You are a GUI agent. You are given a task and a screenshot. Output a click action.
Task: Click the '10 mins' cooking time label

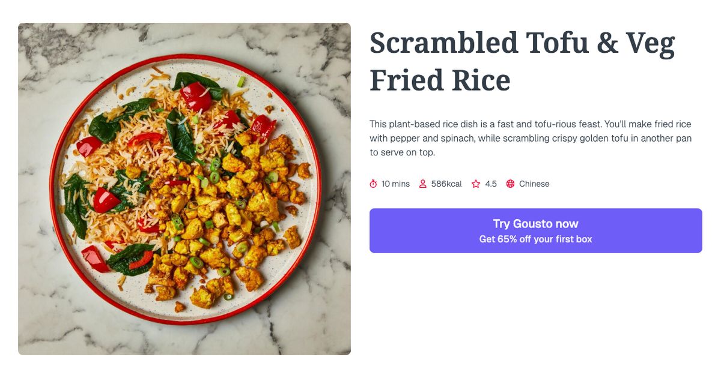click(394, 184)
